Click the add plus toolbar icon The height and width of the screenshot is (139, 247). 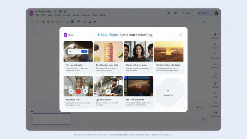tap(37, 22)
